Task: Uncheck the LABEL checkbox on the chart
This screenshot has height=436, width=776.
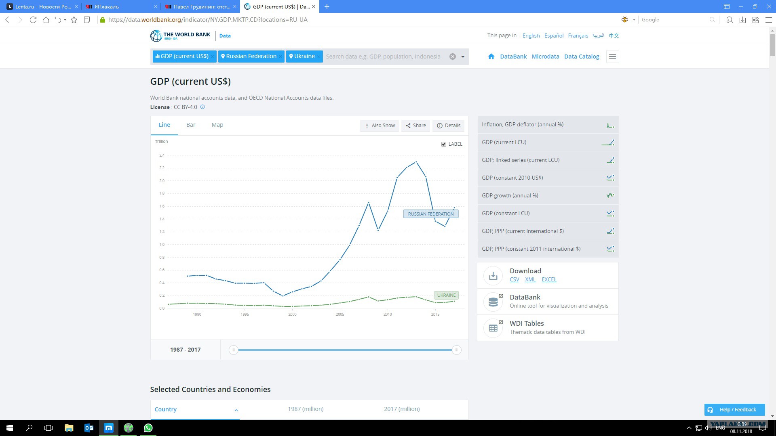Action: coord(444,144)
